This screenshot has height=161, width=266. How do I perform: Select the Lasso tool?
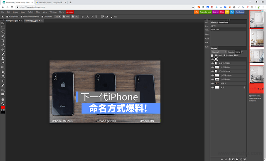3,32
